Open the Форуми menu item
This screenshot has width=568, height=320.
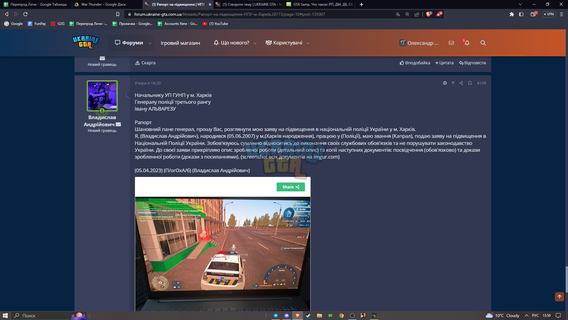tap(129, 43)
